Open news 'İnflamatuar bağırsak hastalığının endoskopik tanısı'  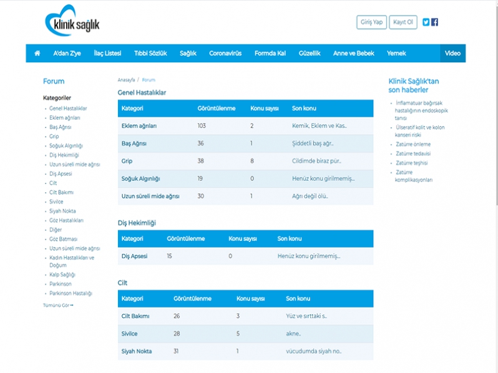pyautogui.click(x=421, y=110)
